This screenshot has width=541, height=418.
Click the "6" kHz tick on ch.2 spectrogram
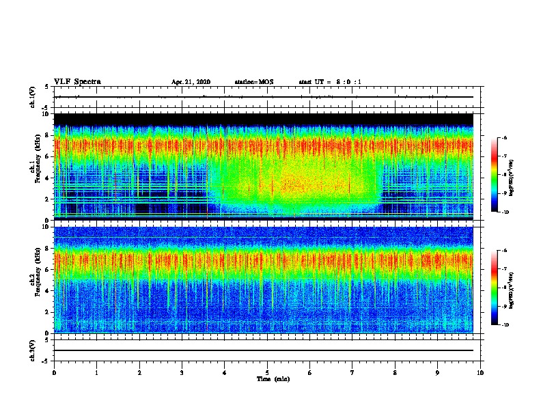[48, 270]
